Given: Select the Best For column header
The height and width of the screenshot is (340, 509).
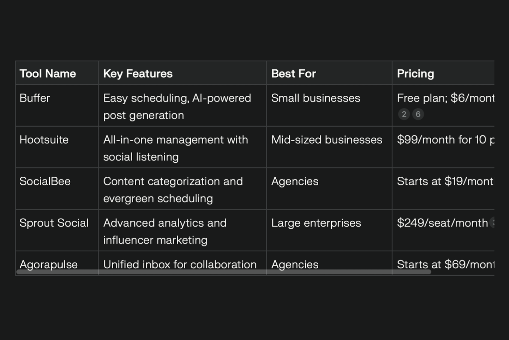Looking at the screenshot, I should pyautogui.click(x=293, y=74).
